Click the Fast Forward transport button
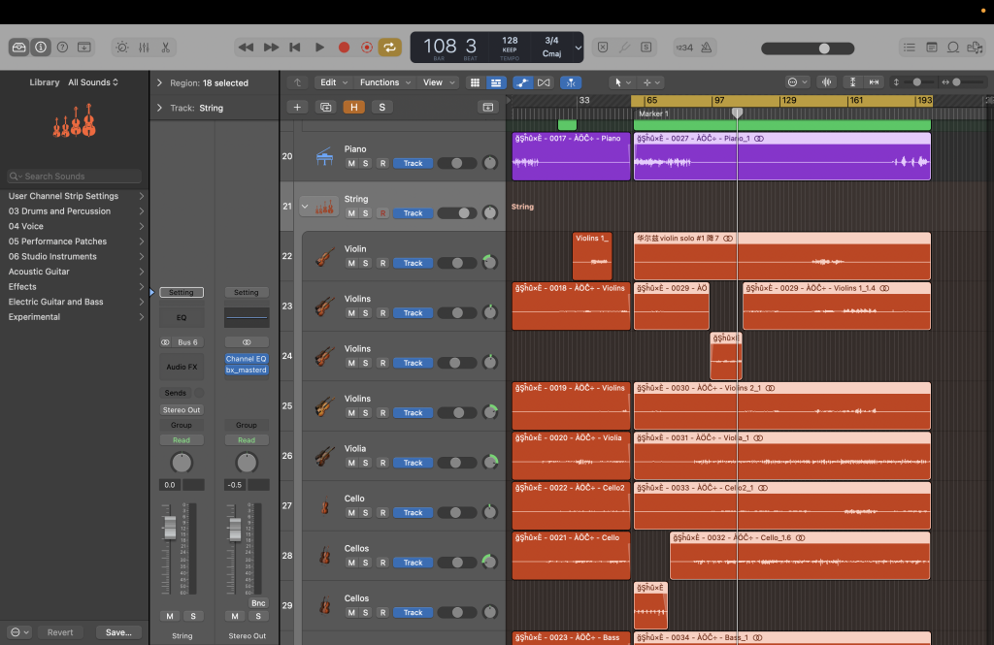 [x=271, y=48]
